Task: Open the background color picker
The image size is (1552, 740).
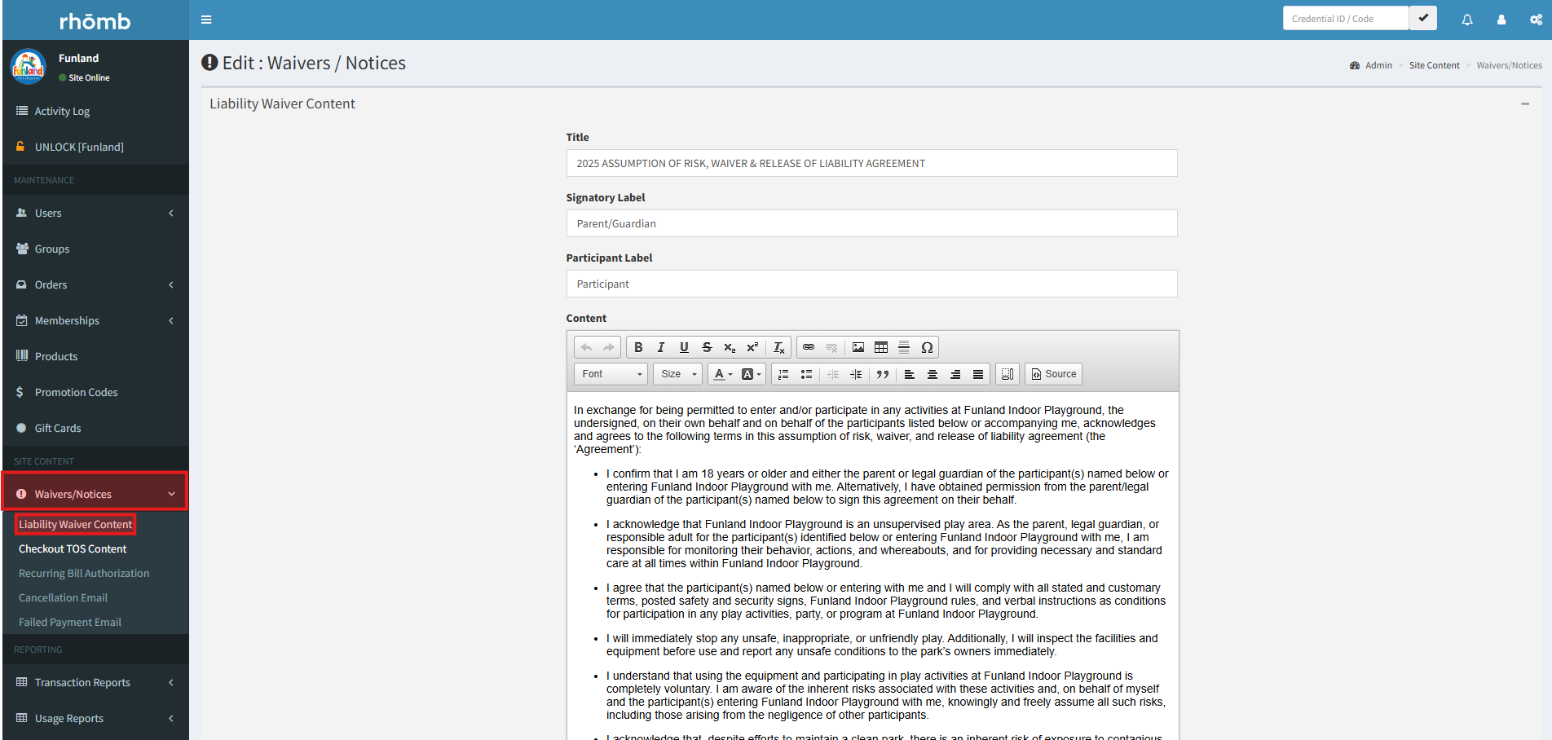Action: click(x=752, y=374)
